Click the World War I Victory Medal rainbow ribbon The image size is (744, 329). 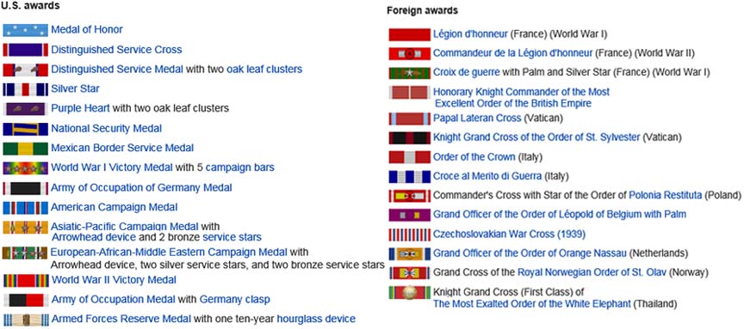[26, 168]
